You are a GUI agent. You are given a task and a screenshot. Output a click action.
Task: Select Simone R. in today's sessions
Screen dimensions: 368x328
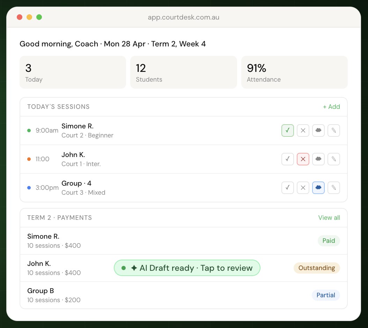[x=78, y=126]
